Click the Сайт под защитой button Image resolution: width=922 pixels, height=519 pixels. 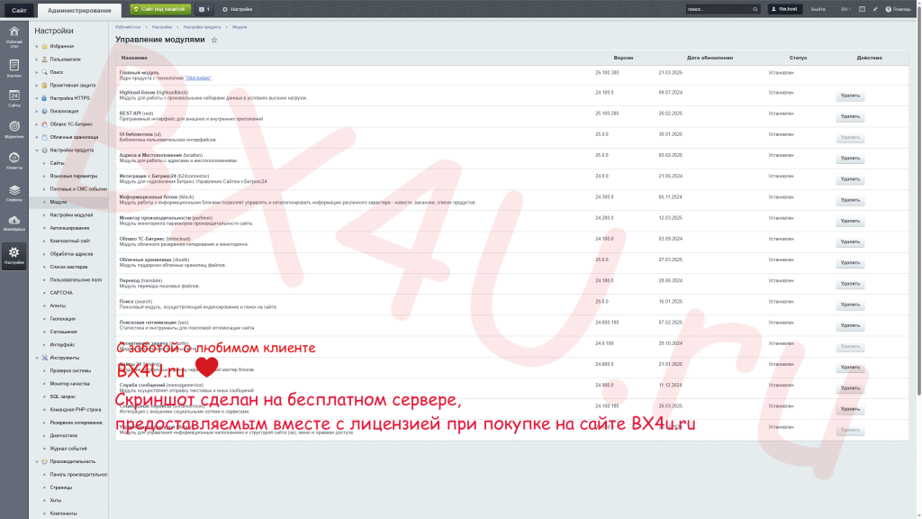160,9
